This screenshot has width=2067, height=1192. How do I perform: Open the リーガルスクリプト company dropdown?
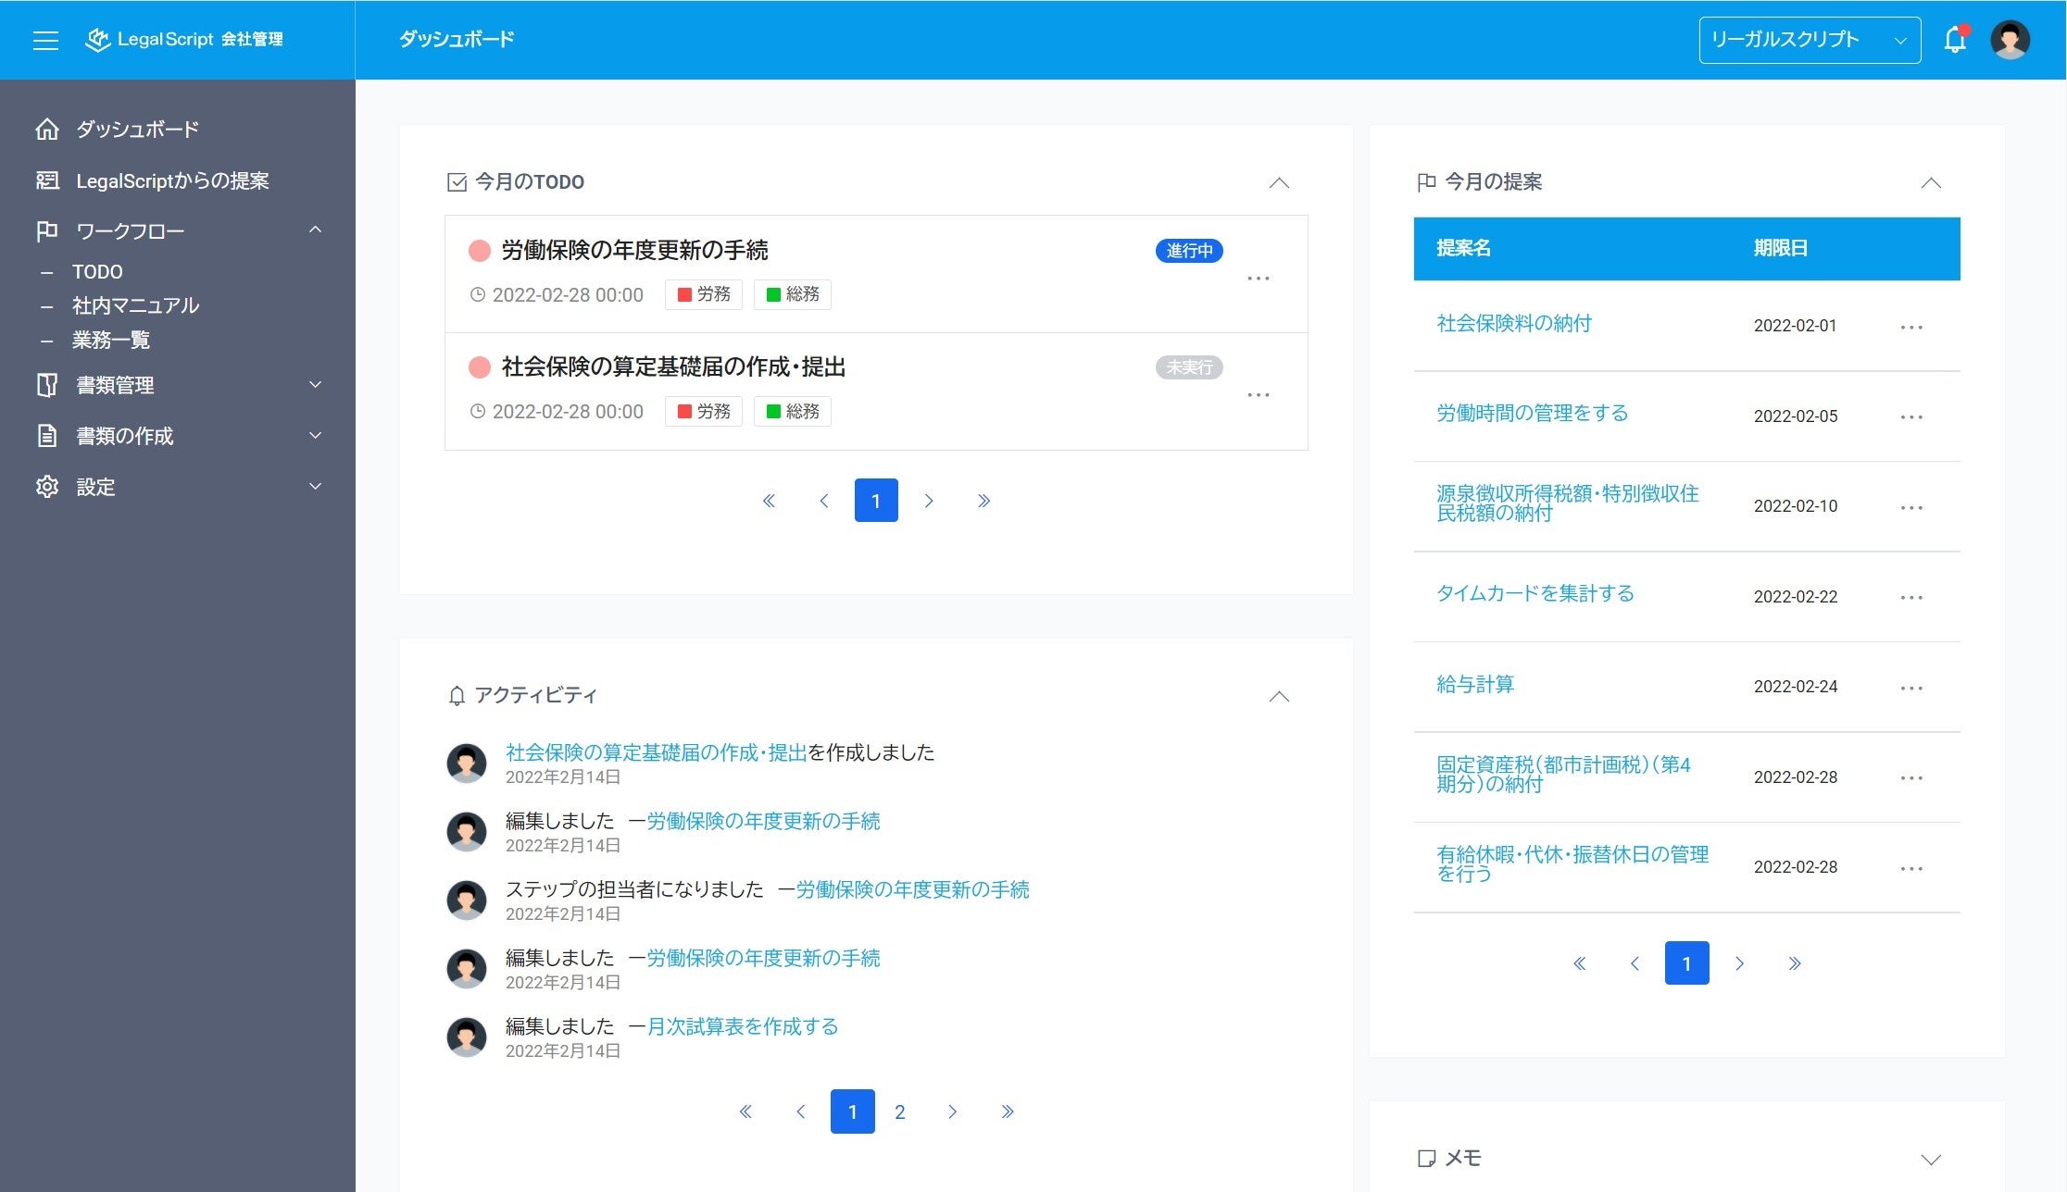(x=1810, y=40)
